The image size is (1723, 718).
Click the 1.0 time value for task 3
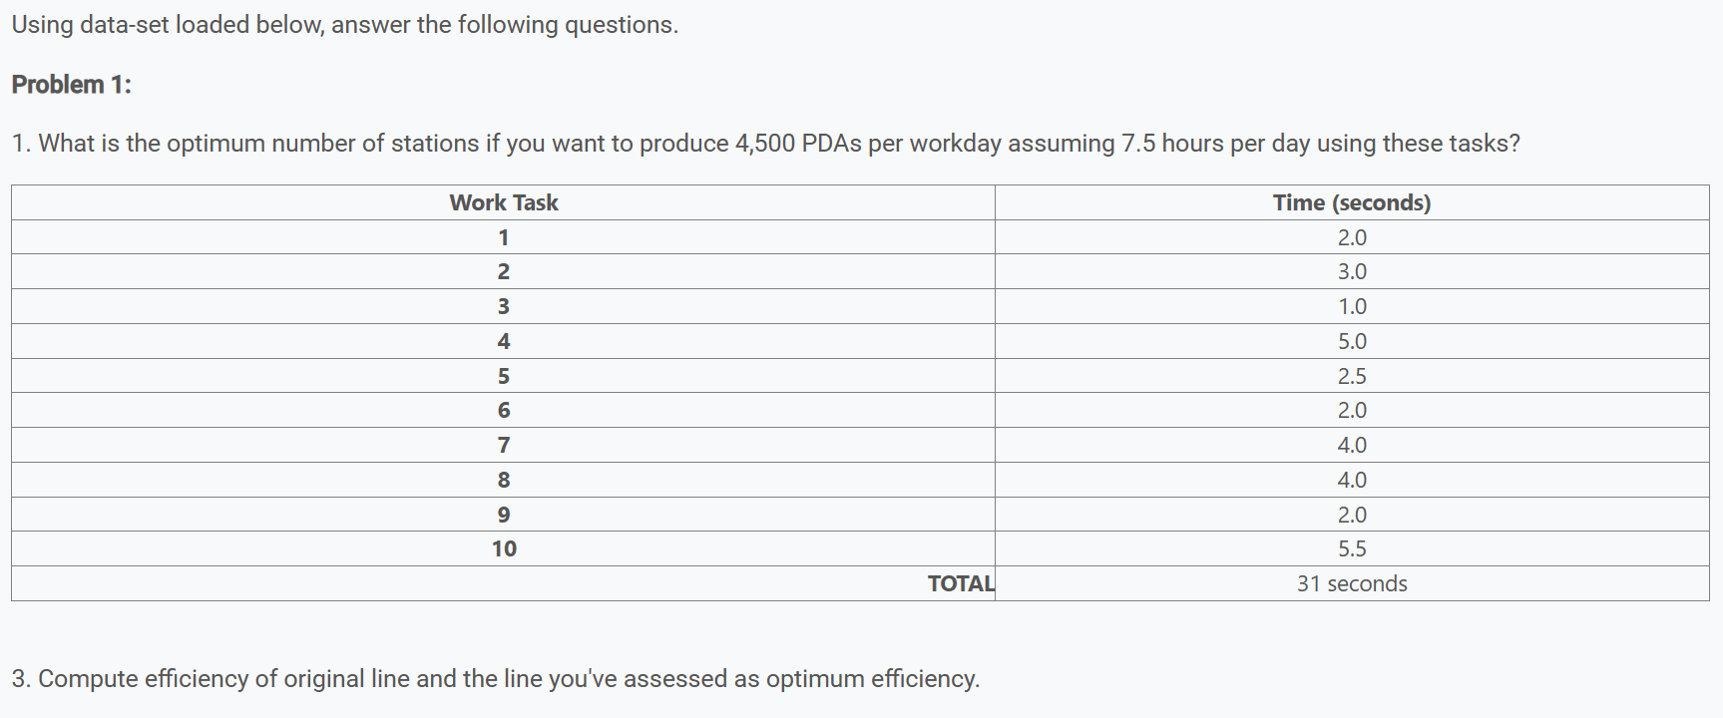(x=1352, y=306)
